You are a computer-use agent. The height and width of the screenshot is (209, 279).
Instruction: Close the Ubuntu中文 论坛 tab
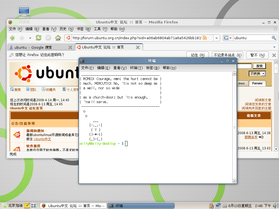(x=138, y=47)
